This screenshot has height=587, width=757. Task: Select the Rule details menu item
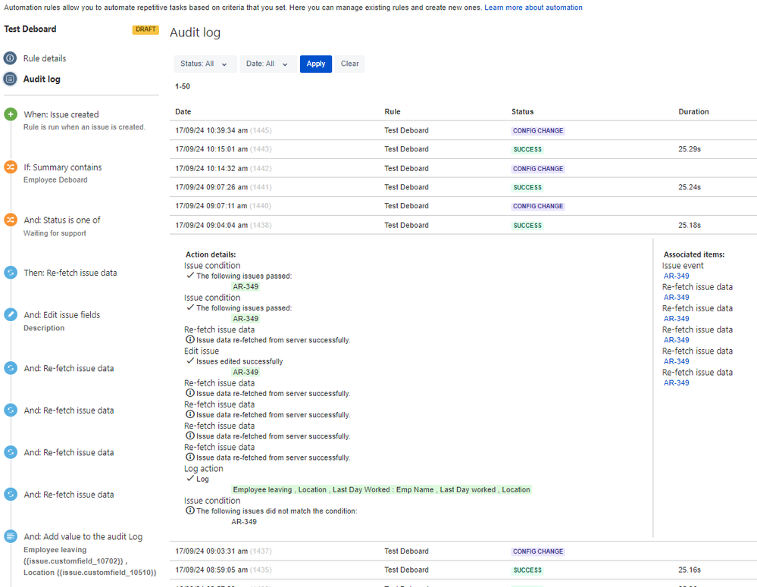click(x=45, y=58)
